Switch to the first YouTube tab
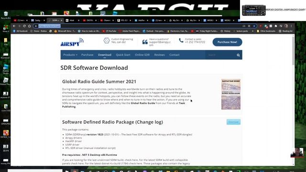 click(x=20, y=20)
